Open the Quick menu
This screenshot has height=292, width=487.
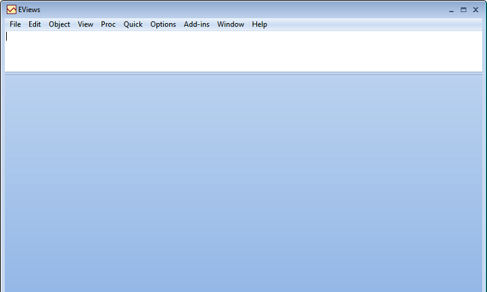133,24
